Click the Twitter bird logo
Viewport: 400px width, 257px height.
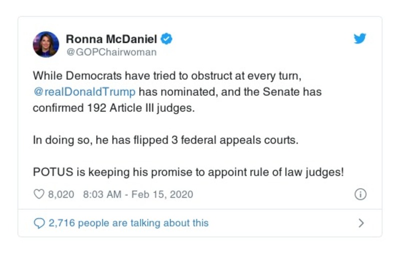pos(359,40)
